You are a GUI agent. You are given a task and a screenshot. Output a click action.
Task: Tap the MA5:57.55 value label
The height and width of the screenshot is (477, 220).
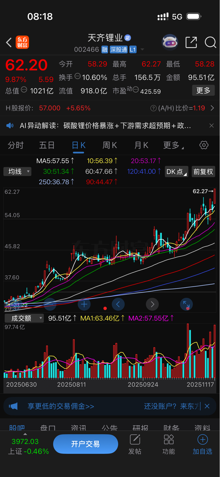click(x=55, y=161)
